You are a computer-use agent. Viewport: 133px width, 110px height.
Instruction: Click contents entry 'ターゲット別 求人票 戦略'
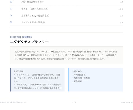tap(33, 22)
